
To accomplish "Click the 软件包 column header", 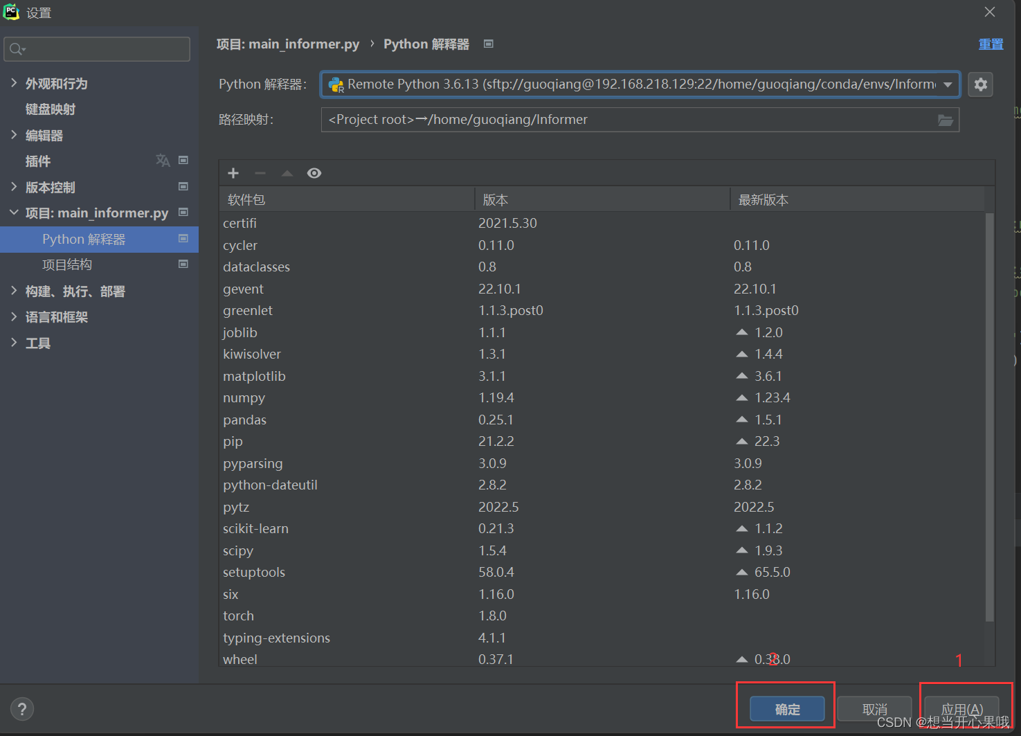I will tap(347, 199).
